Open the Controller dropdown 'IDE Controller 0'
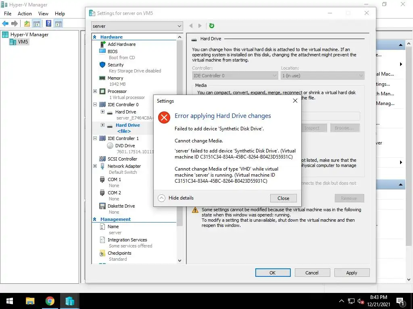The width and height of the screenshot is (413, 309). [x=235, y=76]
